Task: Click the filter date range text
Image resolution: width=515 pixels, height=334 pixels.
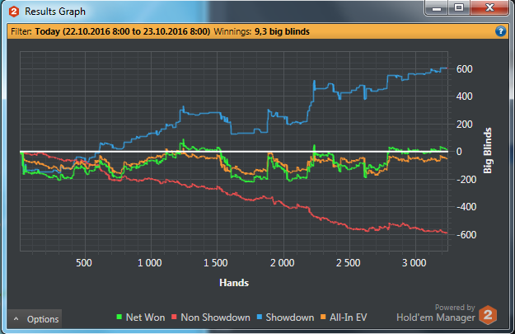Action: coord(123,31)
